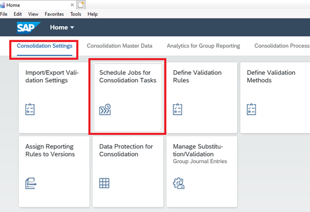This screenshot has height=212, width=310.
Task: Close the Home browser tab
Action: [72, 5]
